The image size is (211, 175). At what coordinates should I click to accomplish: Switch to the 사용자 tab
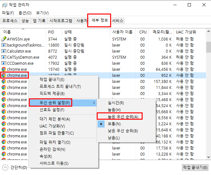[82, 21]
